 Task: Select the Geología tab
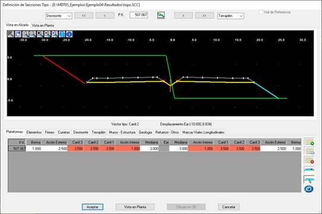pyautogui.click(x=145, y=132)
